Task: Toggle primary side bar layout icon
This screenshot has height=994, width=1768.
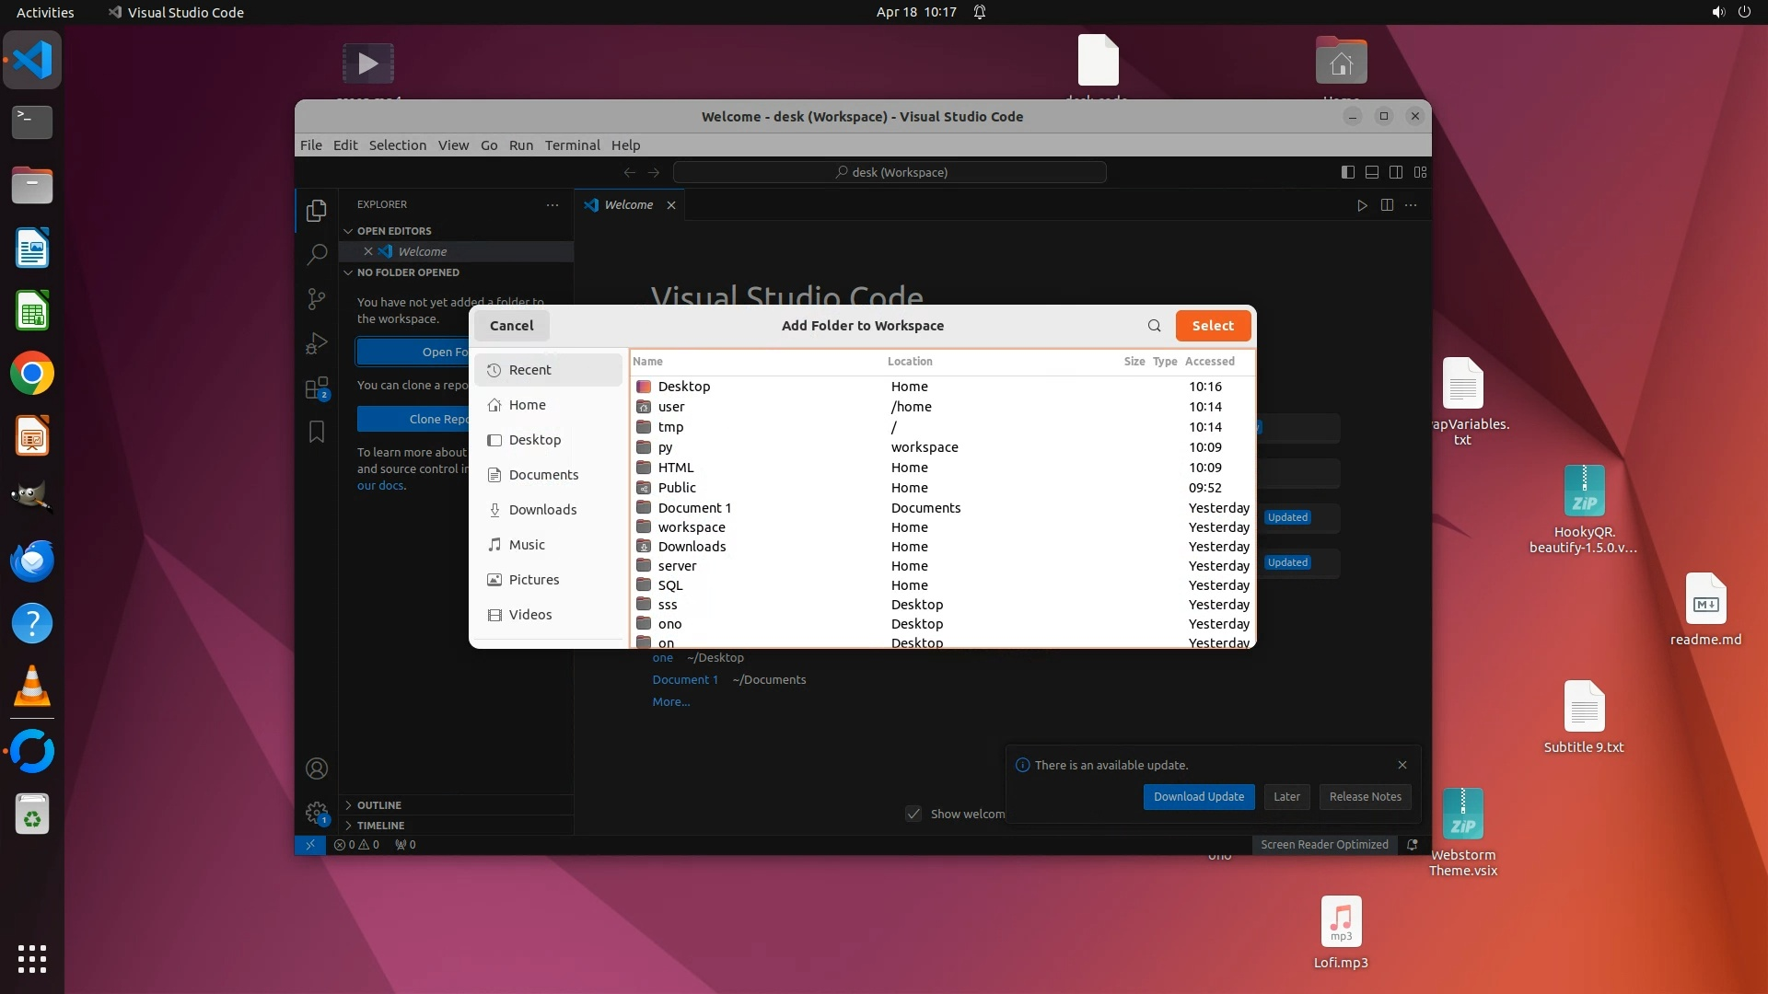Action: tap(1348, 172)
